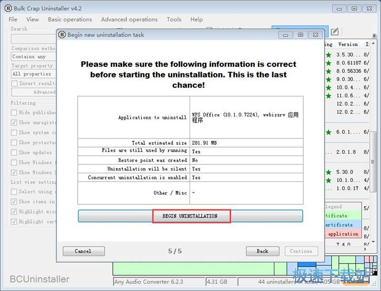Viewport: 381px width, 291px height.
Task: Click star rating beside version 9.0.30
Action: click(x=329, y=79)
